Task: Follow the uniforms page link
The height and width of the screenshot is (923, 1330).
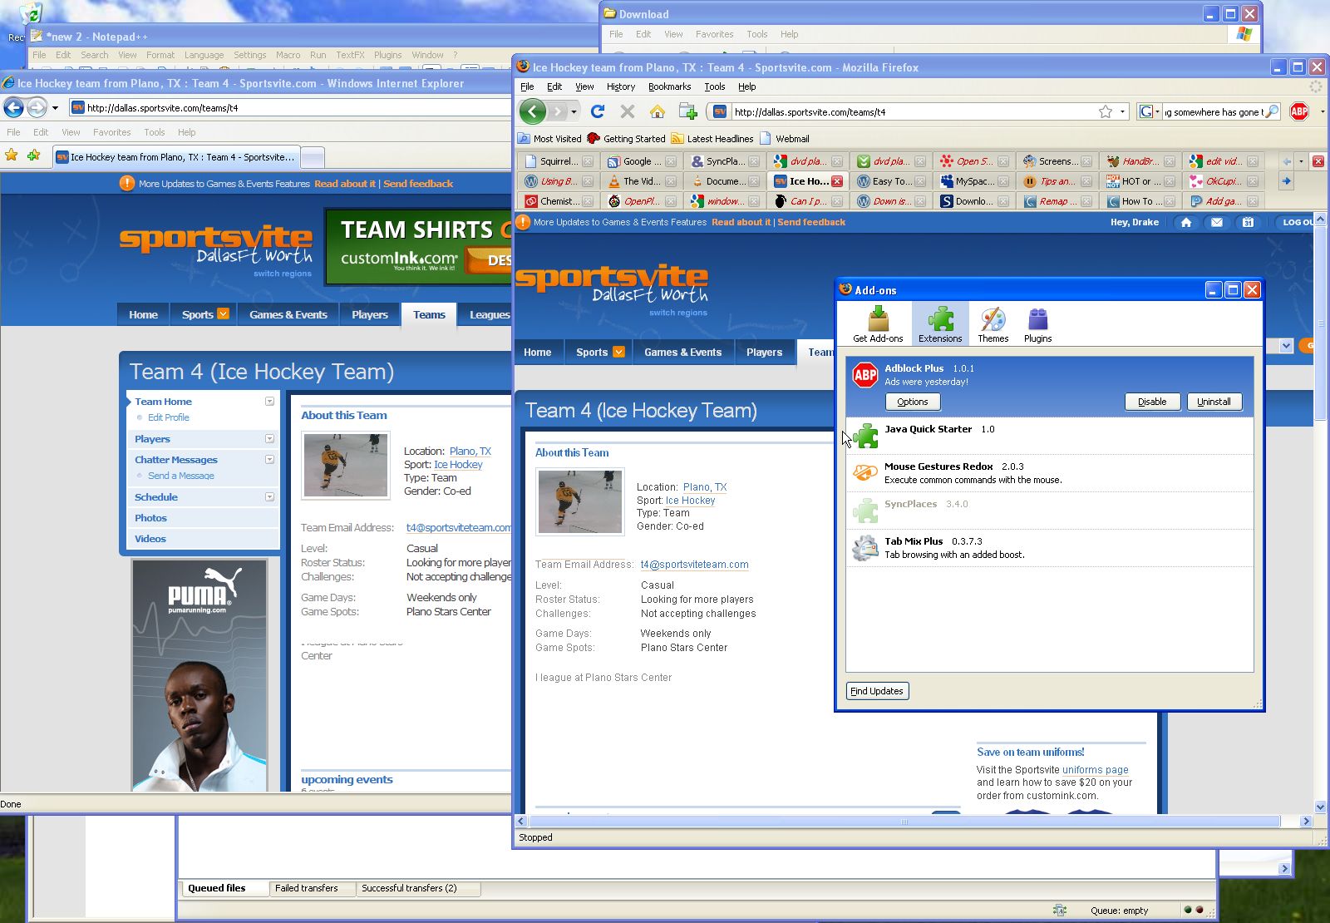Action: pyautogui.click(x=1095, y=770)
